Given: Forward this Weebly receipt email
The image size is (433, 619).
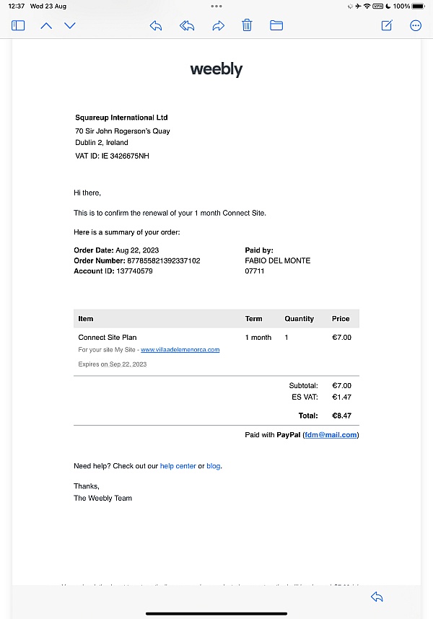Looking at the screenshot, I should (x=218, y=26).
